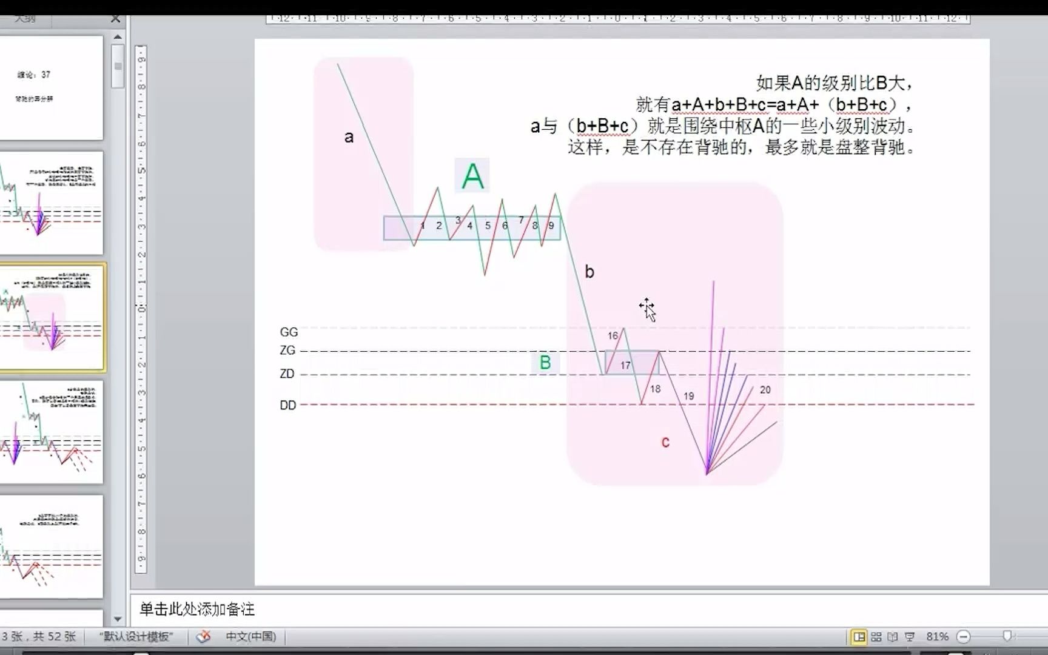Select the first slide thumbnail titled 缠论：37
This screenshot has height=655, width=1048.
tap(51, 88)
